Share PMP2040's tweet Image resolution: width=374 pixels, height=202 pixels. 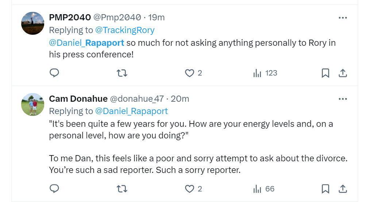point(343,73)
